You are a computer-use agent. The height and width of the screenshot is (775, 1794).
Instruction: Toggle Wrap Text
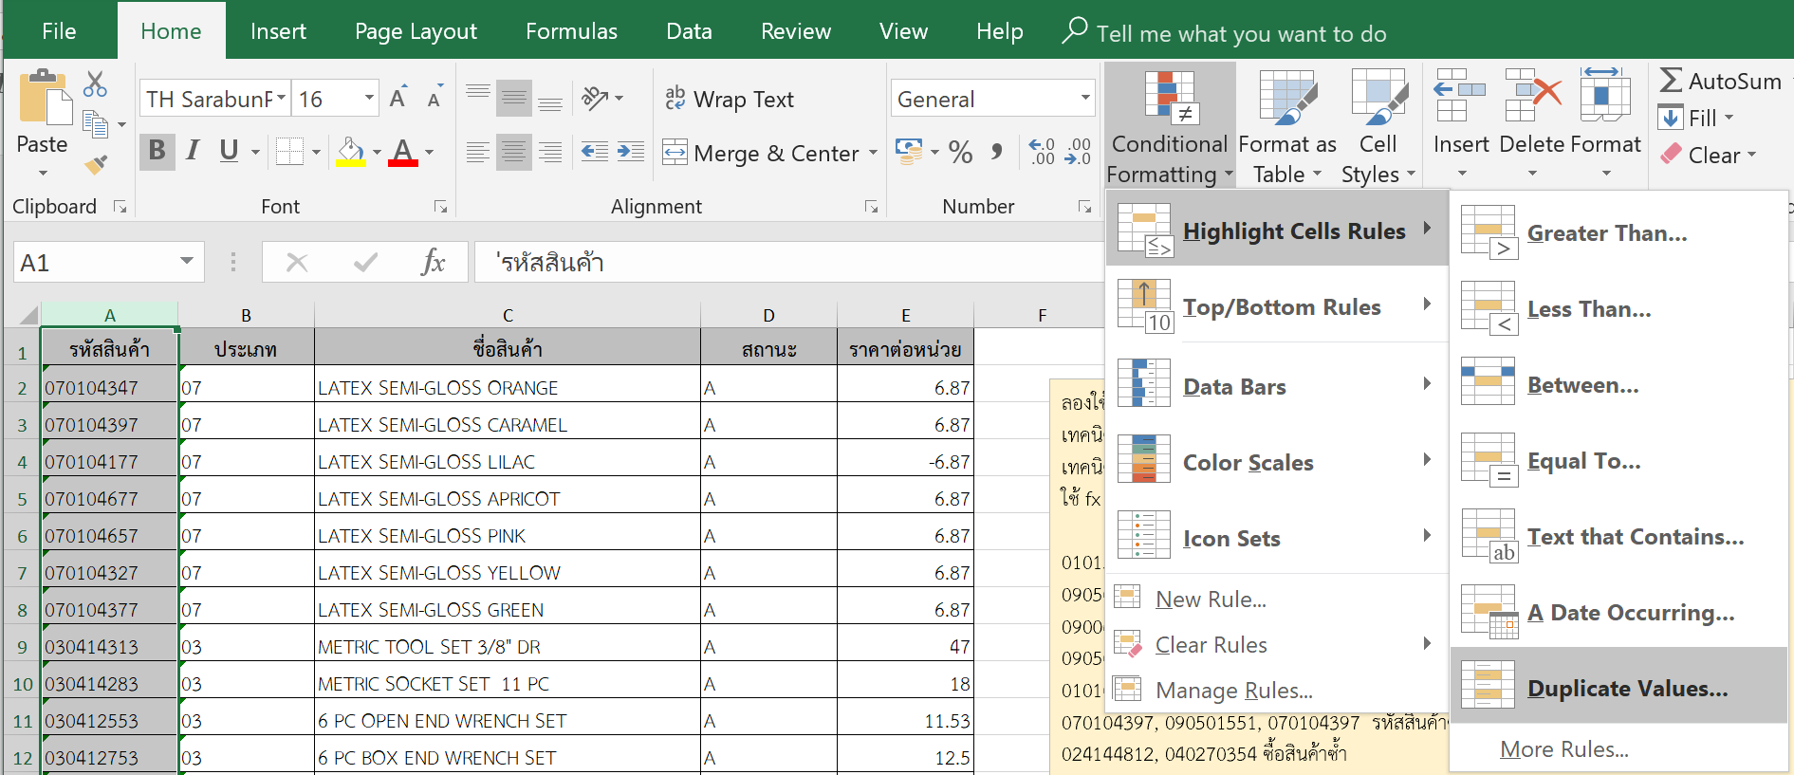tap(729, 99)
